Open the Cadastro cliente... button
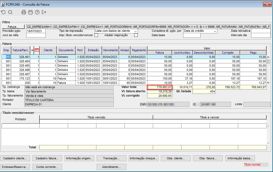This screenshot has height=172, width=273. (x=15, y=158)
